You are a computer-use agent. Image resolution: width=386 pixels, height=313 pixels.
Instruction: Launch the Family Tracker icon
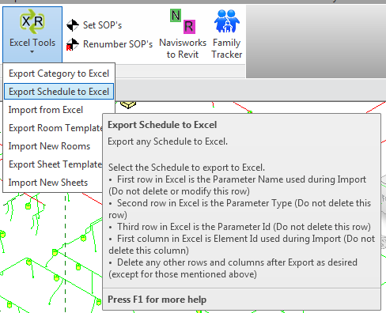tap(227, 21)
